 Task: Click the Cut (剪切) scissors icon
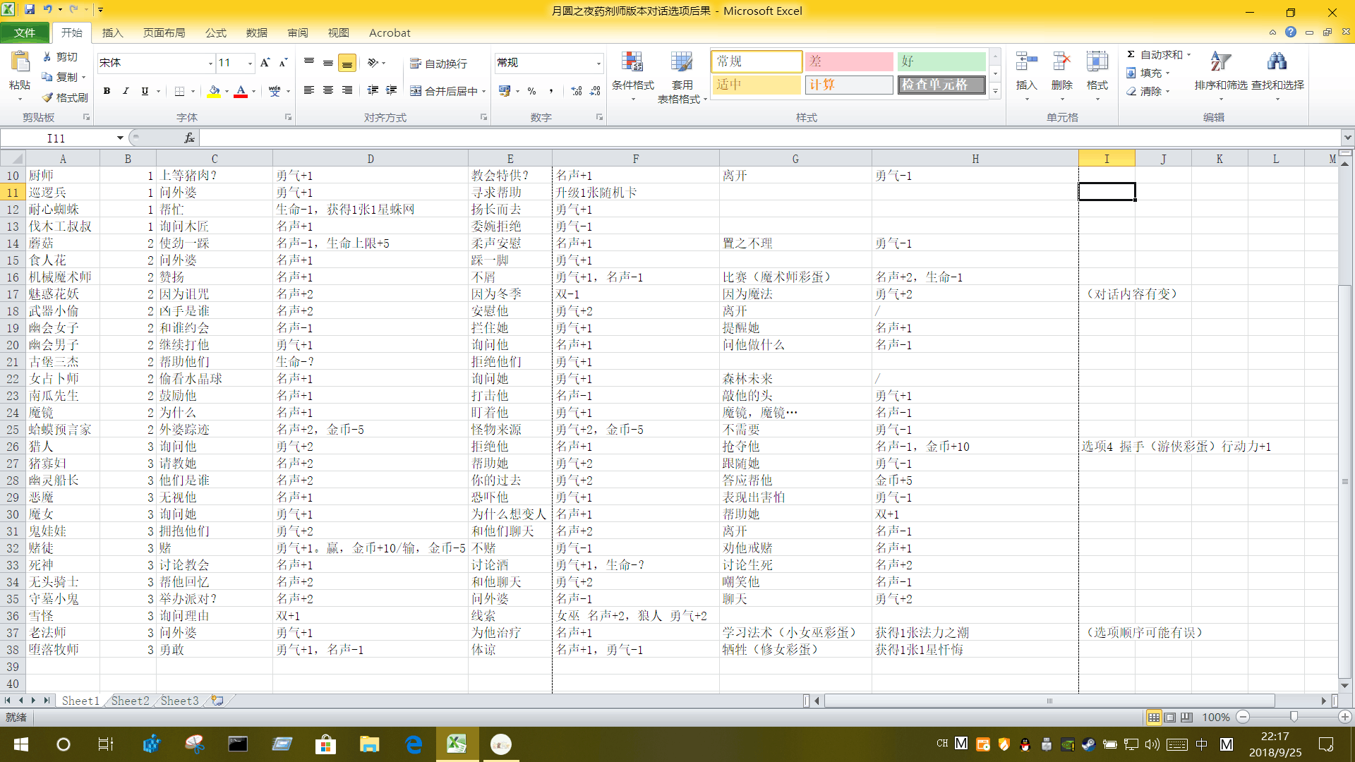(x=47, y=56)
